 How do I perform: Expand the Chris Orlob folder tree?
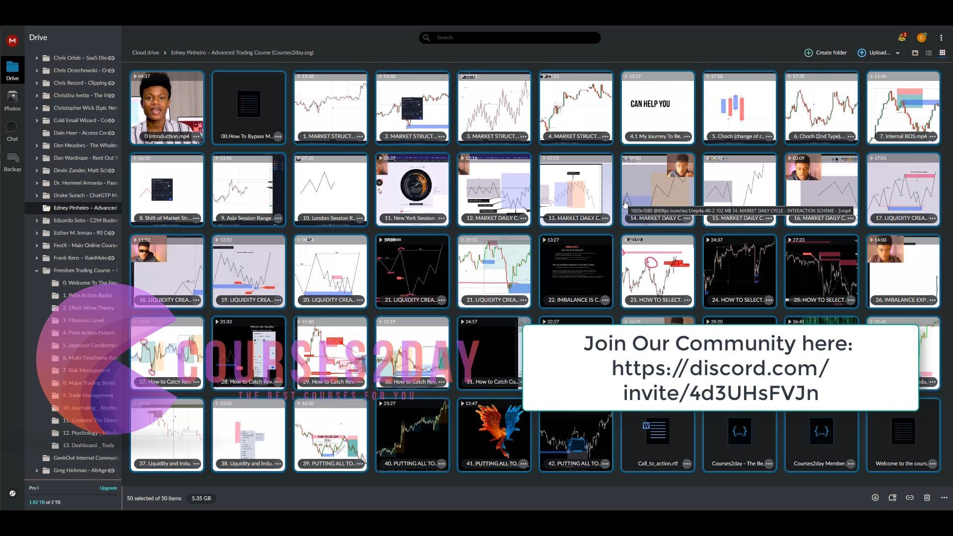37,58
